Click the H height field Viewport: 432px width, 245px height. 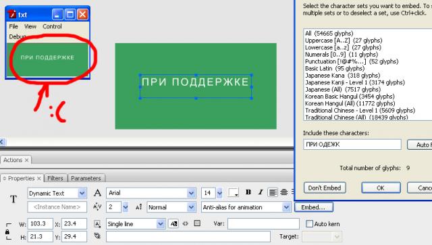click(x=40, y=236)
